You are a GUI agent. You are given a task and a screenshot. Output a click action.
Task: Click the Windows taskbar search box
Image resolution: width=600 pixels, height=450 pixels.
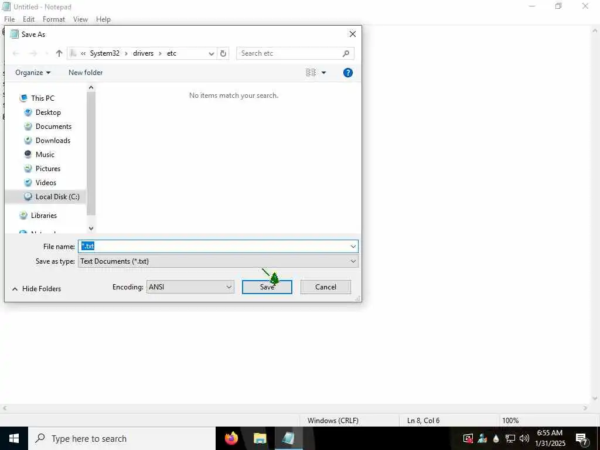point(122,438)
